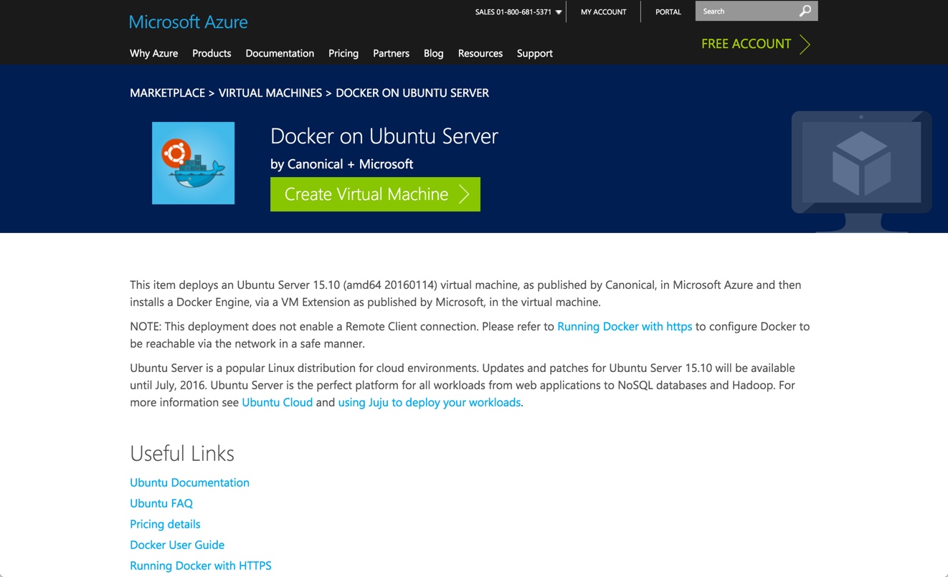Screen dimensions: 948x577
Task: Select Virtual Machines breadcrumb link
Action: point(270,93)
